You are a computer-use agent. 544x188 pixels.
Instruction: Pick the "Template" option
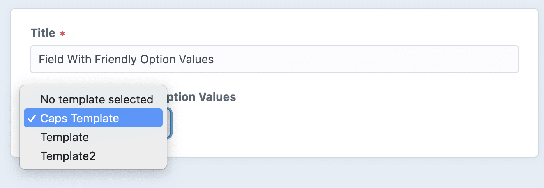65,137
